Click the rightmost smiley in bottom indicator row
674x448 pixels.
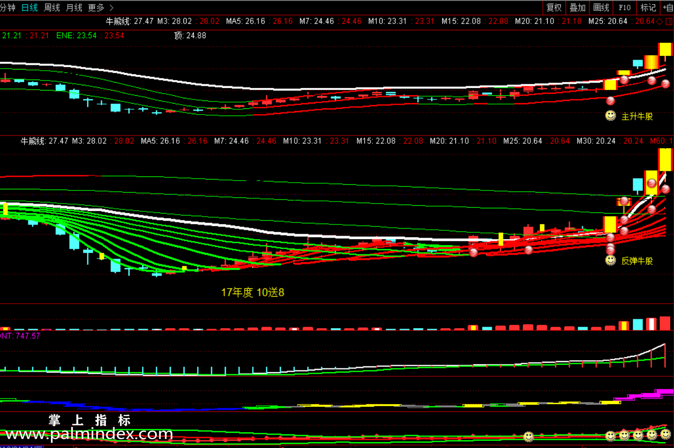pyautogui.click(x=666, y=434)
